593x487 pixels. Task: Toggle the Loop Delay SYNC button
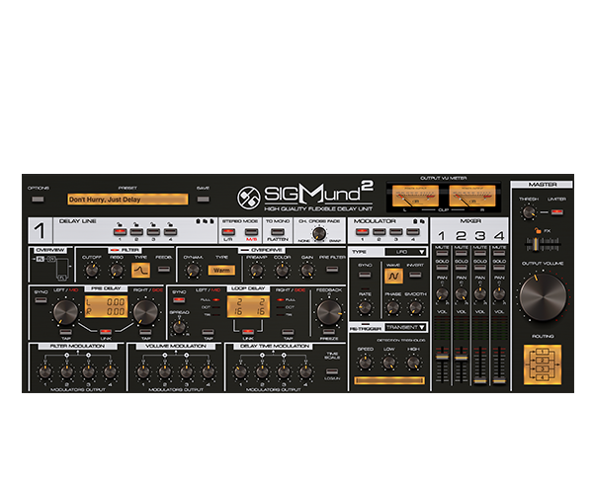pos(179,300)
